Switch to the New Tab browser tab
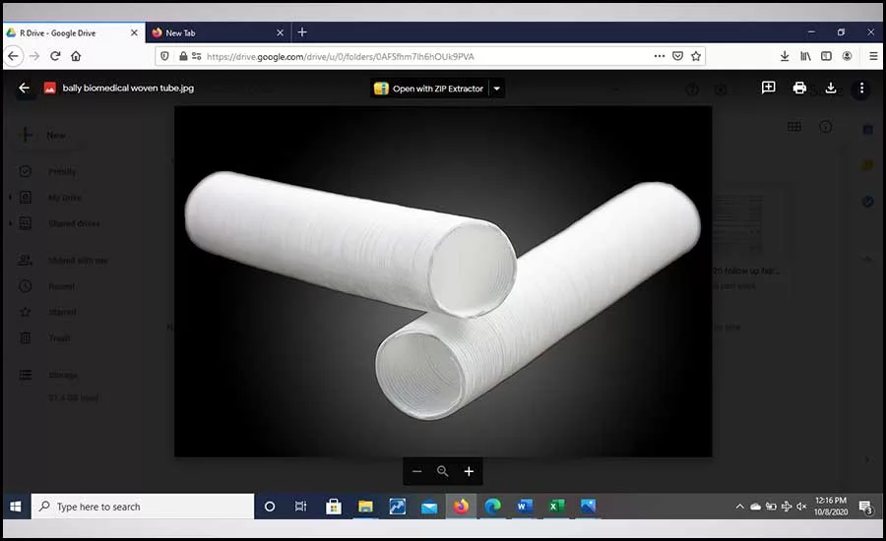The height and width of the screenshot is (541, 886). pyautogui.click(x=218, y=32)
